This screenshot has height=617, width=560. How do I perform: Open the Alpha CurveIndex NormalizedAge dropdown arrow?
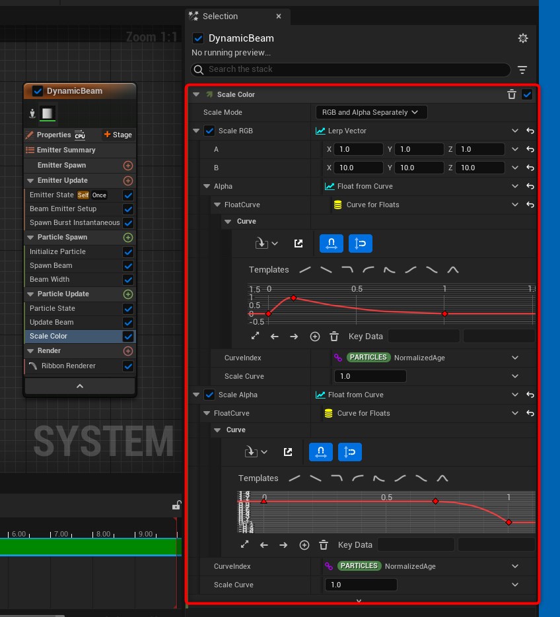(x=514, y=358)
